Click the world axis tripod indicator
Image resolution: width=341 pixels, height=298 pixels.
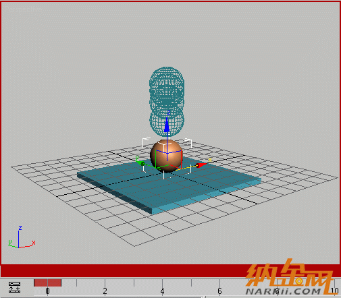click(x=21, y=237)
